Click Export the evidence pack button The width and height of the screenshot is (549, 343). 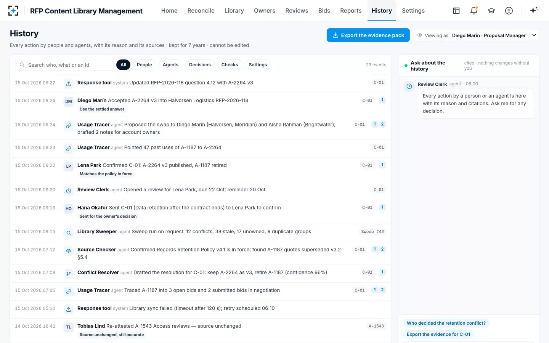(368, 35)
